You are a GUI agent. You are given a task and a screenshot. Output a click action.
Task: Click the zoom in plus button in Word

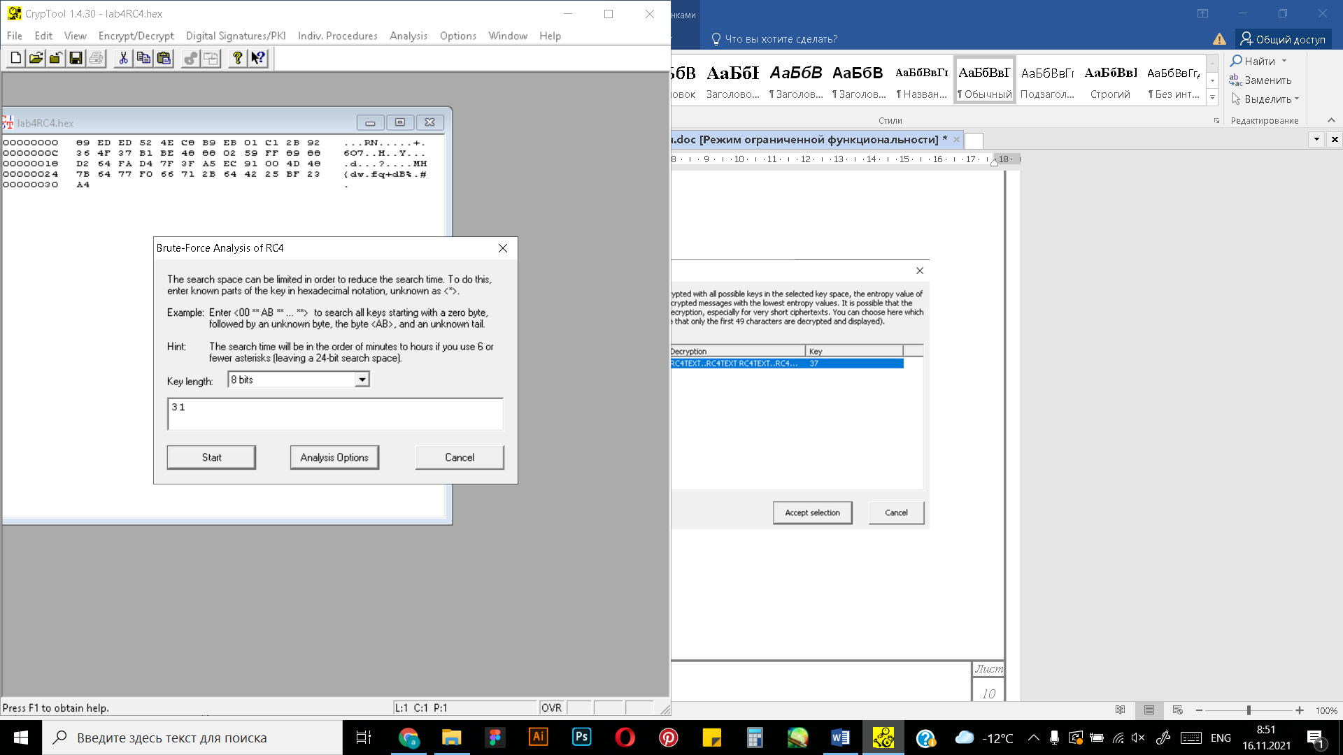pyautogui.click(x=1299, y=710)
